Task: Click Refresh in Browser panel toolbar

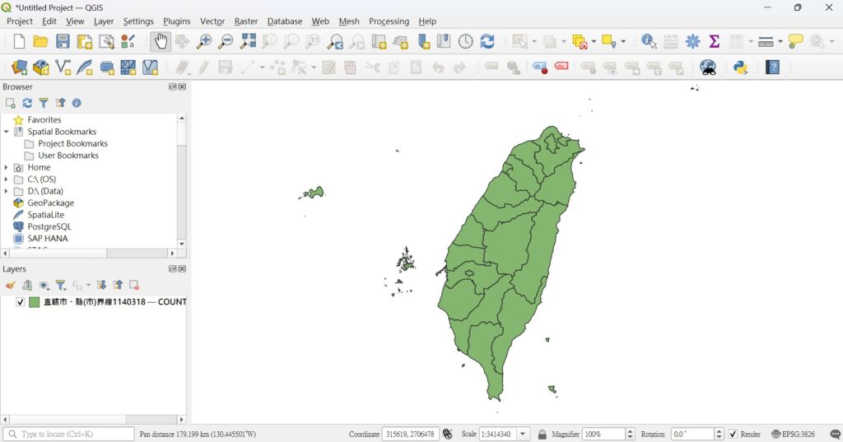Action: (27, 103)
